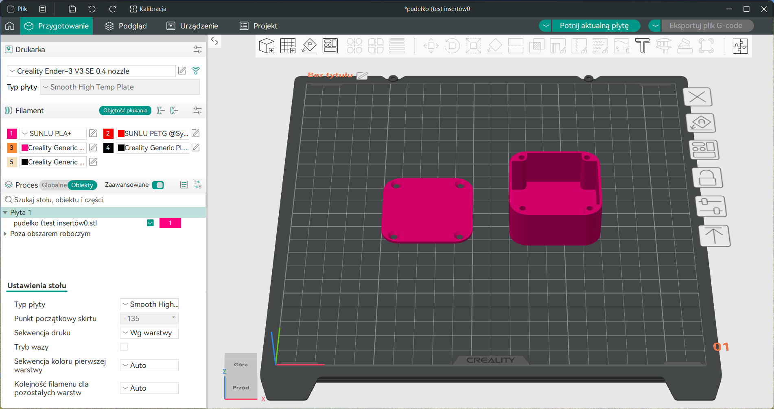Click filament 1 pink color swatch
The width and height of the screenshot is (774, 409).
point(12,133)
